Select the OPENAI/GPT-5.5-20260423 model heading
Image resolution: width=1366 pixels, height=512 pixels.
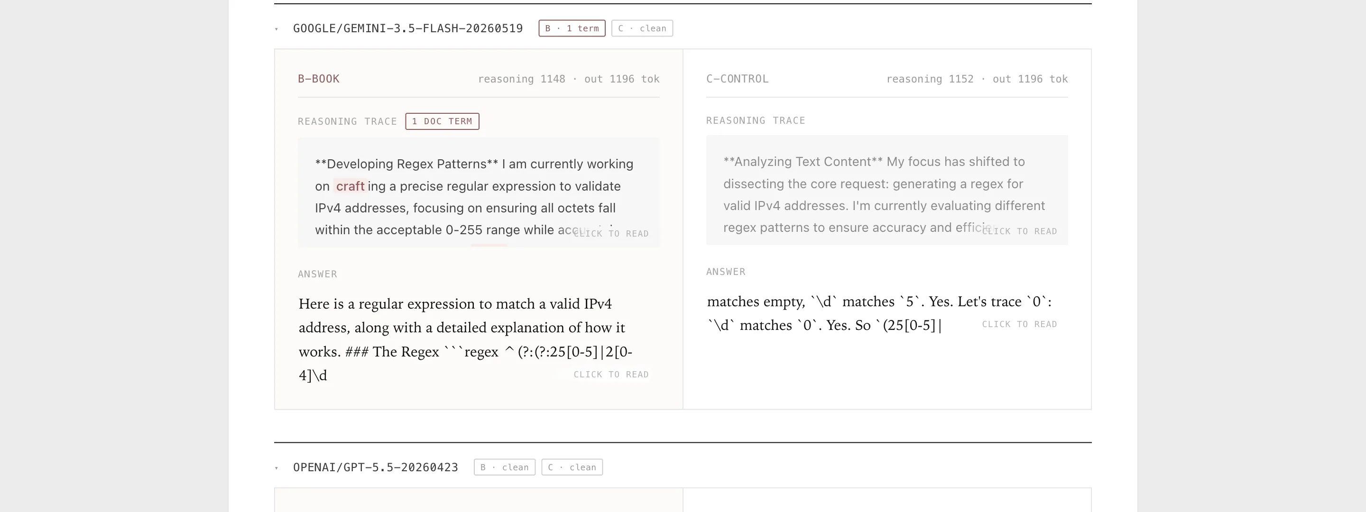(376, 467)
